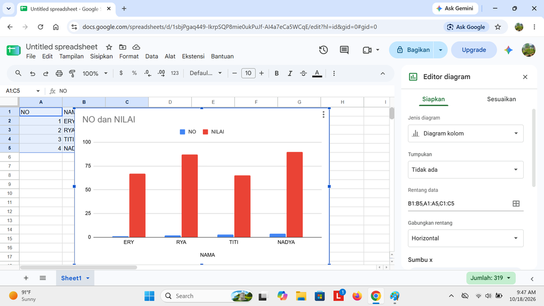
Task: Open the comments panel
Action: click(x=344, y=50)
